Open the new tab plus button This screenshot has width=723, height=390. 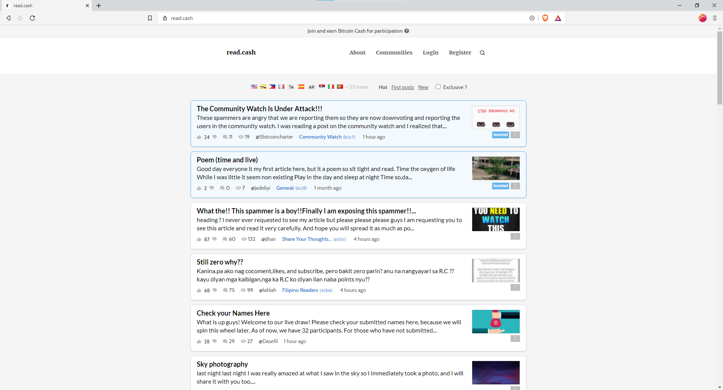(99, 6)
